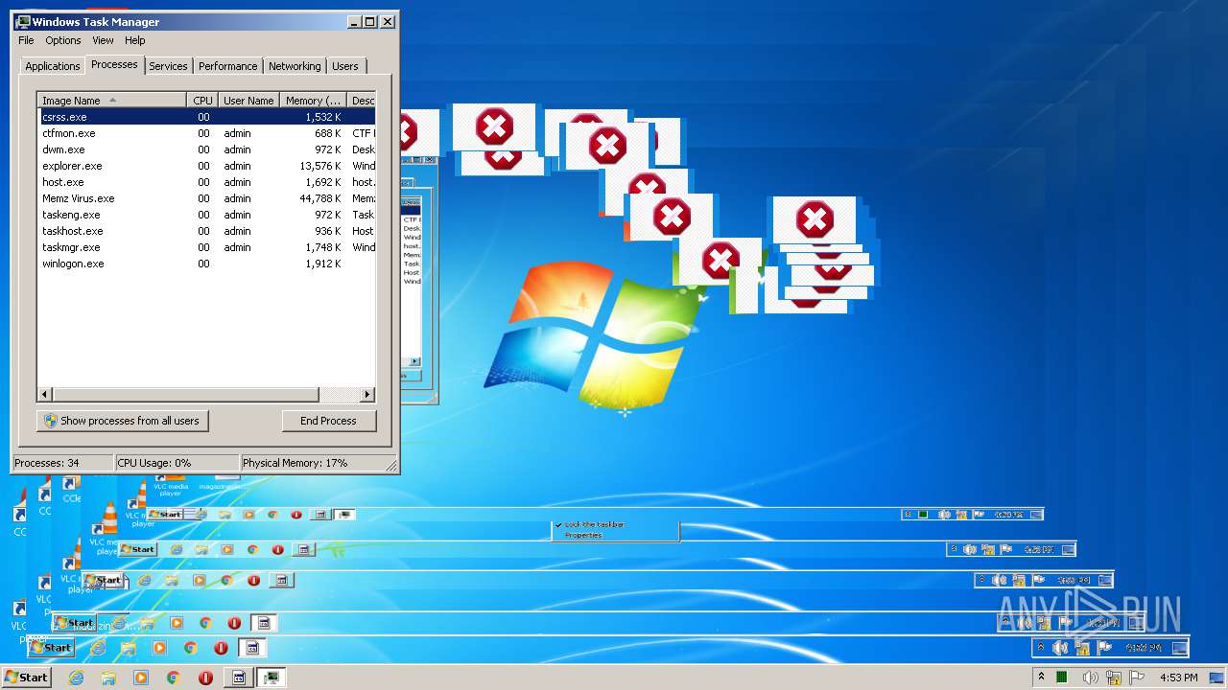
Task: Click the End Process button
Action: [x=329, y=421]
